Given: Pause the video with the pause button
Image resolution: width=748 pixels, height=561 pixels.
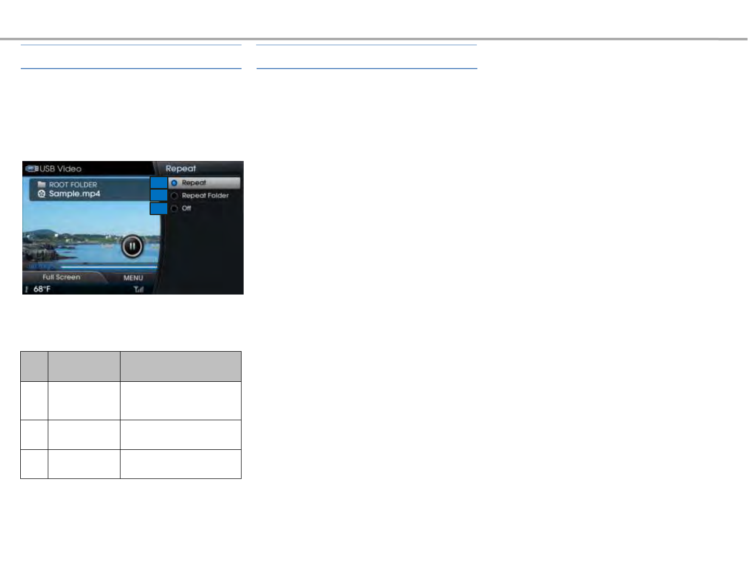Looking at the screenshot, I should coord(132,246).
